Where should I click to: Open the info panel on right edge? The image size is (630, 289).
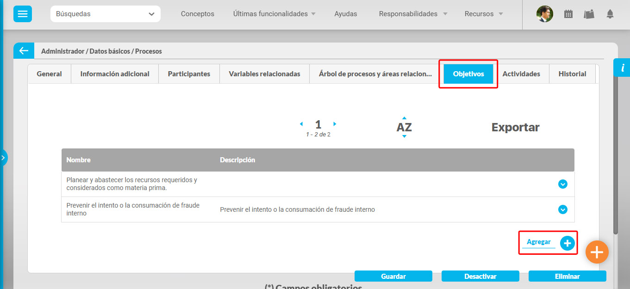622,68
